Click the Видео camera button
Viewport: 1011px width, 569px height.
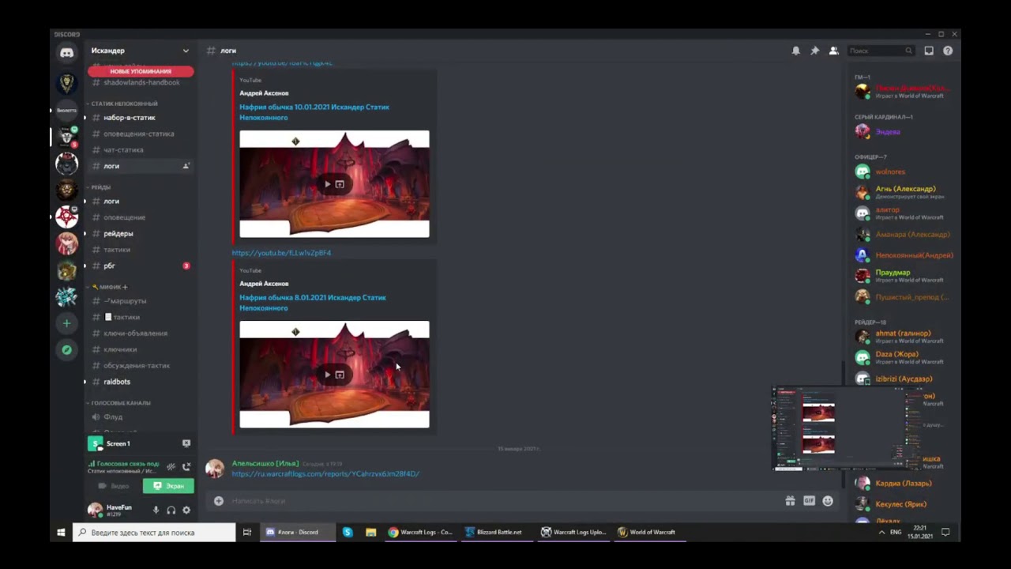[114, 486]
